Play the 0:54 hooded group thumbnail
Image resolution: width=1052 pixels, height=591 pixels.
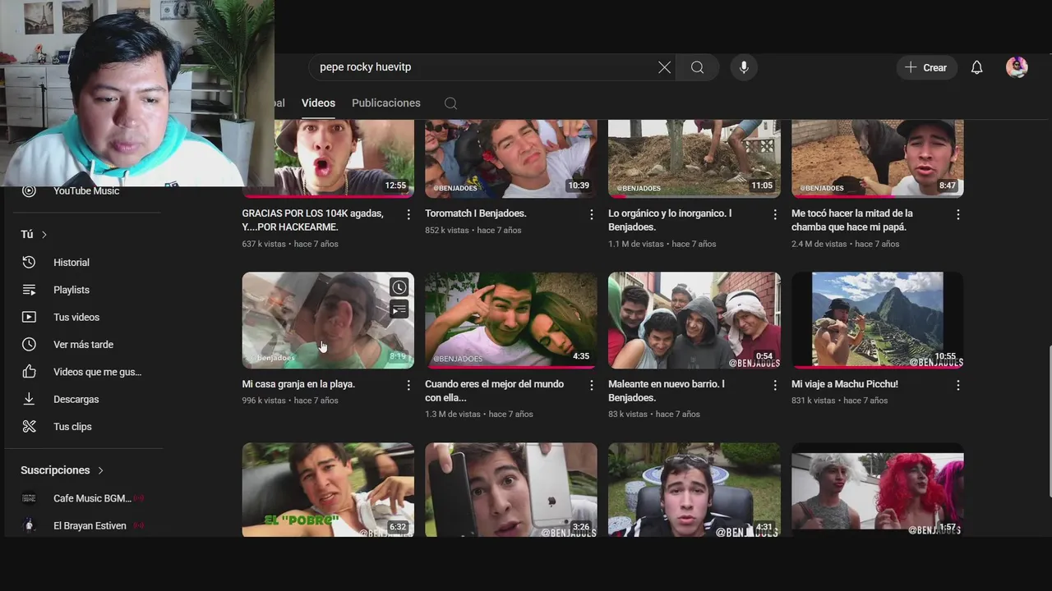click(694, 320)
